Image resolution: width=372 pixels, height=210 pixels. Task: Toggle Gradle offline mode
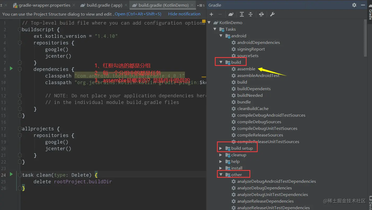(x=261, y=14)
